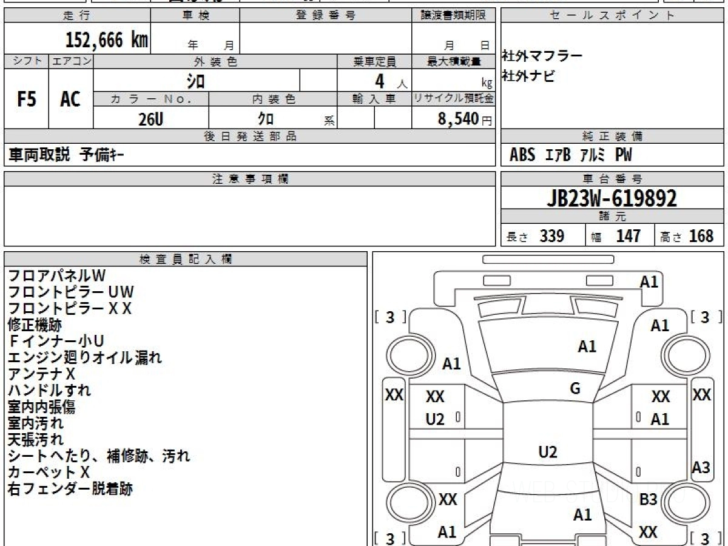The image size is (728, 546).
Task: Click the interior color value クロ
Action: pos(266,119)
